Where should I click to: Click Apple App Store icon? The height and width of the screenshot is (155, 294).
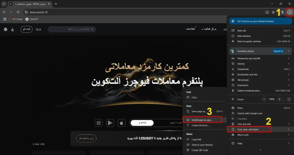pos(121,123)
